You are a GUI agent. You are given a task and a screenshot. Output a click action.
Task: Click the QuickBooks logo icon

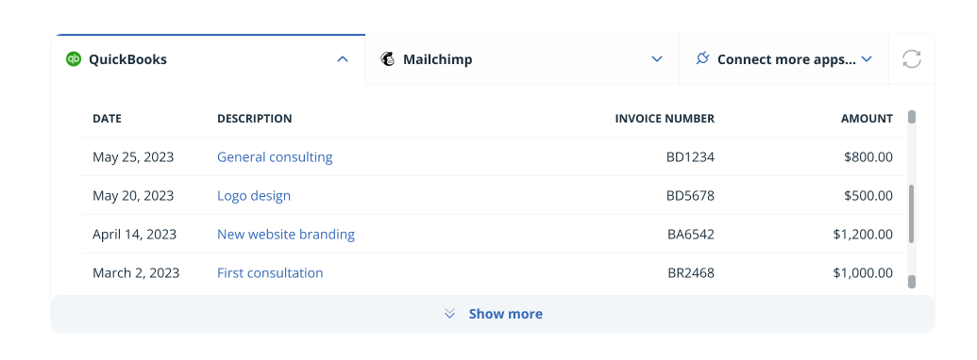tap(74, 59)
